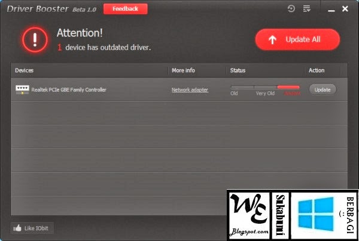Open the restore/history clock icon
Image resolution: width=359 pixels, height=241 pixels.
291,9
